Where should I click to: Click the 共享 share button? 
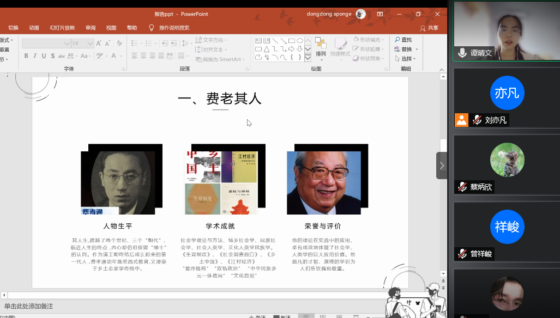[429, 28]
